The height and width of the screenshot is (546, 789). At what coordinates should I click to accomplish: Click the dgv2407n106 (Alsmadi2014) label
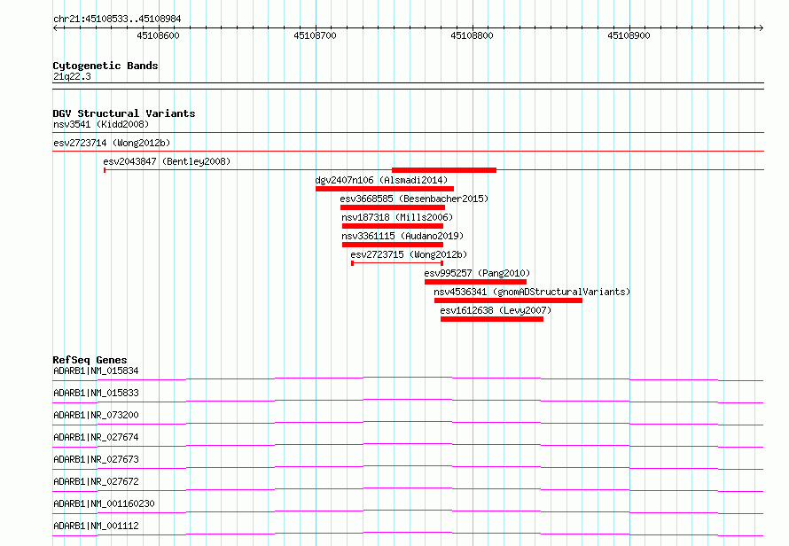[381, 180]
